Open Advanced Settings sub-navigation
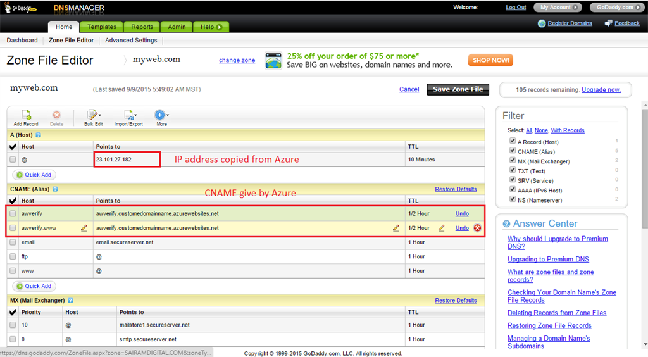 pyautogui.click(x=131, y=40)
